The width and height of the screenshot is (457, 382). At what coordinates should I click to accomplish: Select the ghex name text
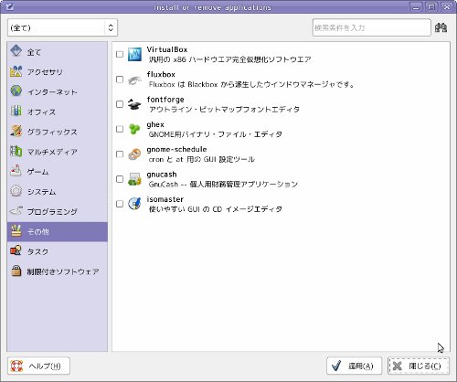155,124
